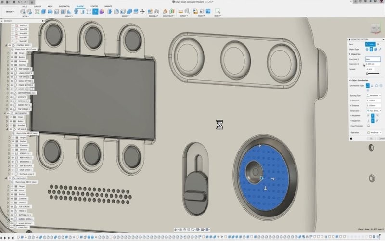This screenshot has width=385, height=241.
Task: Switch to the Sheet Metal tab
Action: [64, 6]
